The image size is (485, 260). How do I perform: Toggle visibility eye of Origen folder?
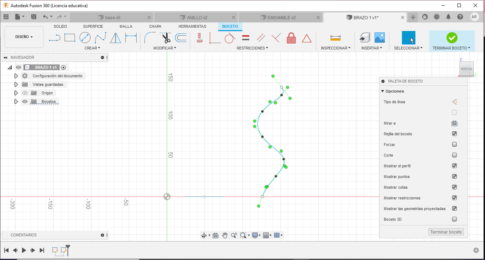click(x=25, y=93)
